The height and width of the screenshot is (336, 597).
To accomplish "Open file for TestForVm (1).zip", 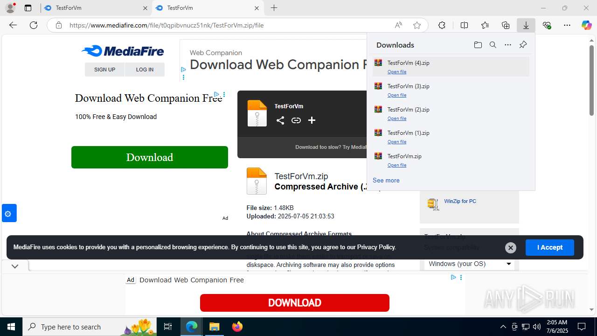I will click(397, 142).
